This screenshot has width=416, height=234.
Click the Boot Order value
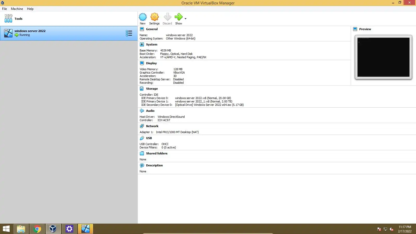click(176, 54)
